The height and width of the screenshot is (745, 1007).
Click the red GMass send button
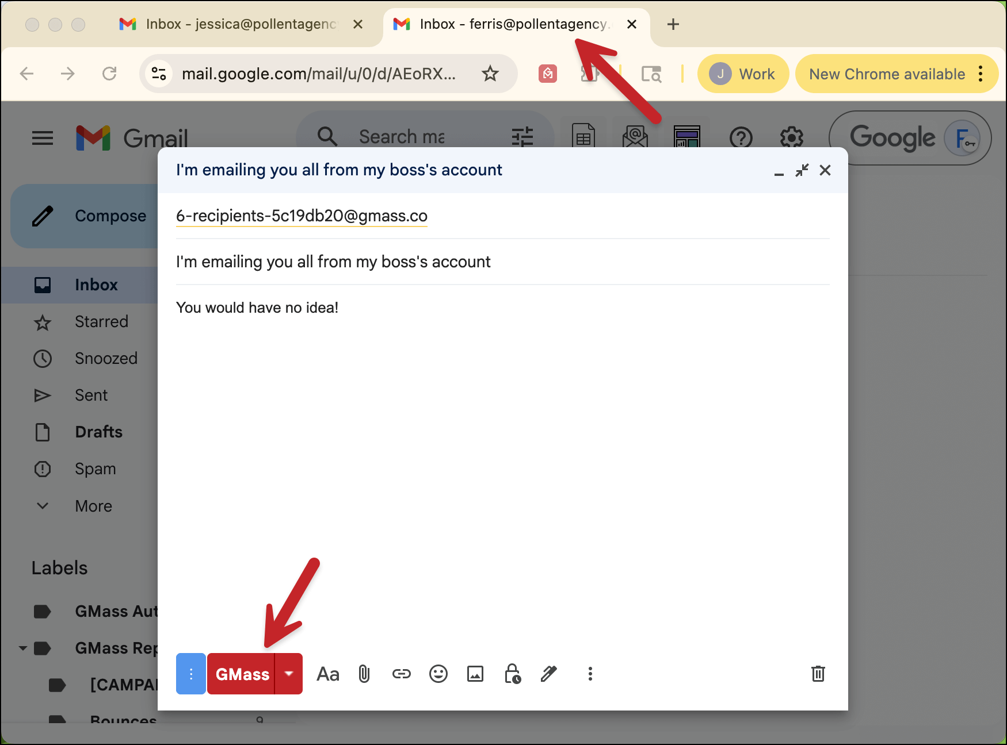(x=242, y=674)
